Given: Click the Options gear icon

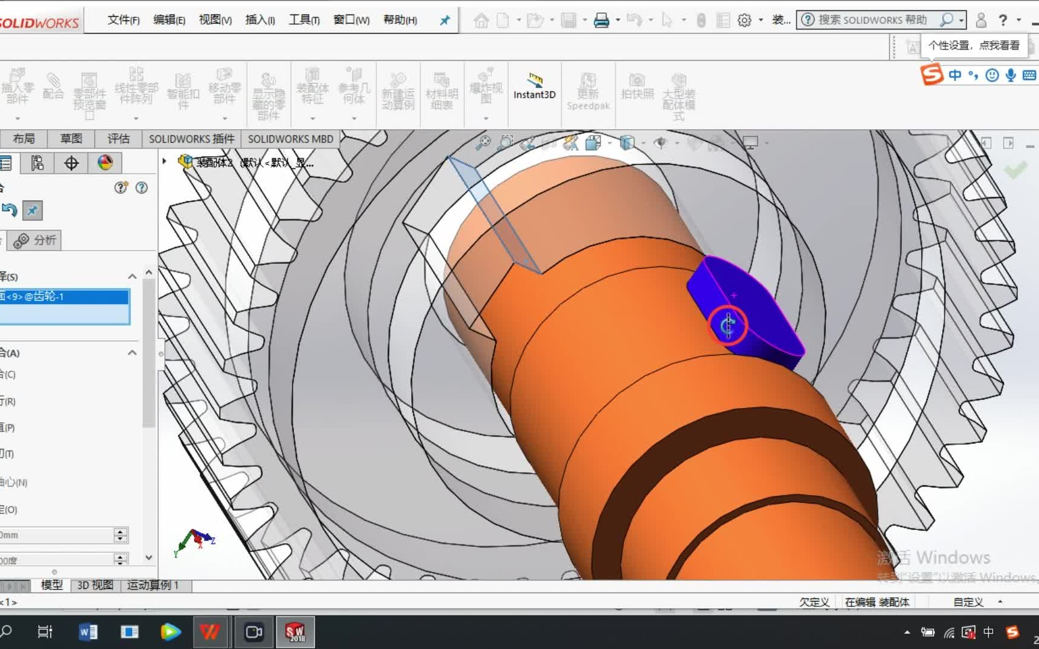Looking at the screenshot, I should [x=744, y=20].
